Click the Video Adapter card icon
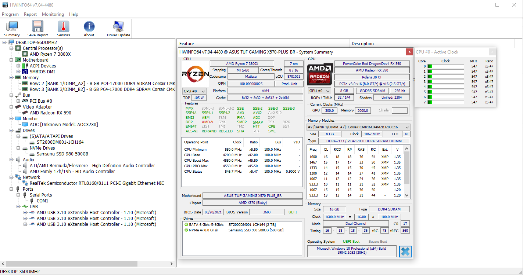The height and width of the screenshot is (275, 523). click(18, 107)
